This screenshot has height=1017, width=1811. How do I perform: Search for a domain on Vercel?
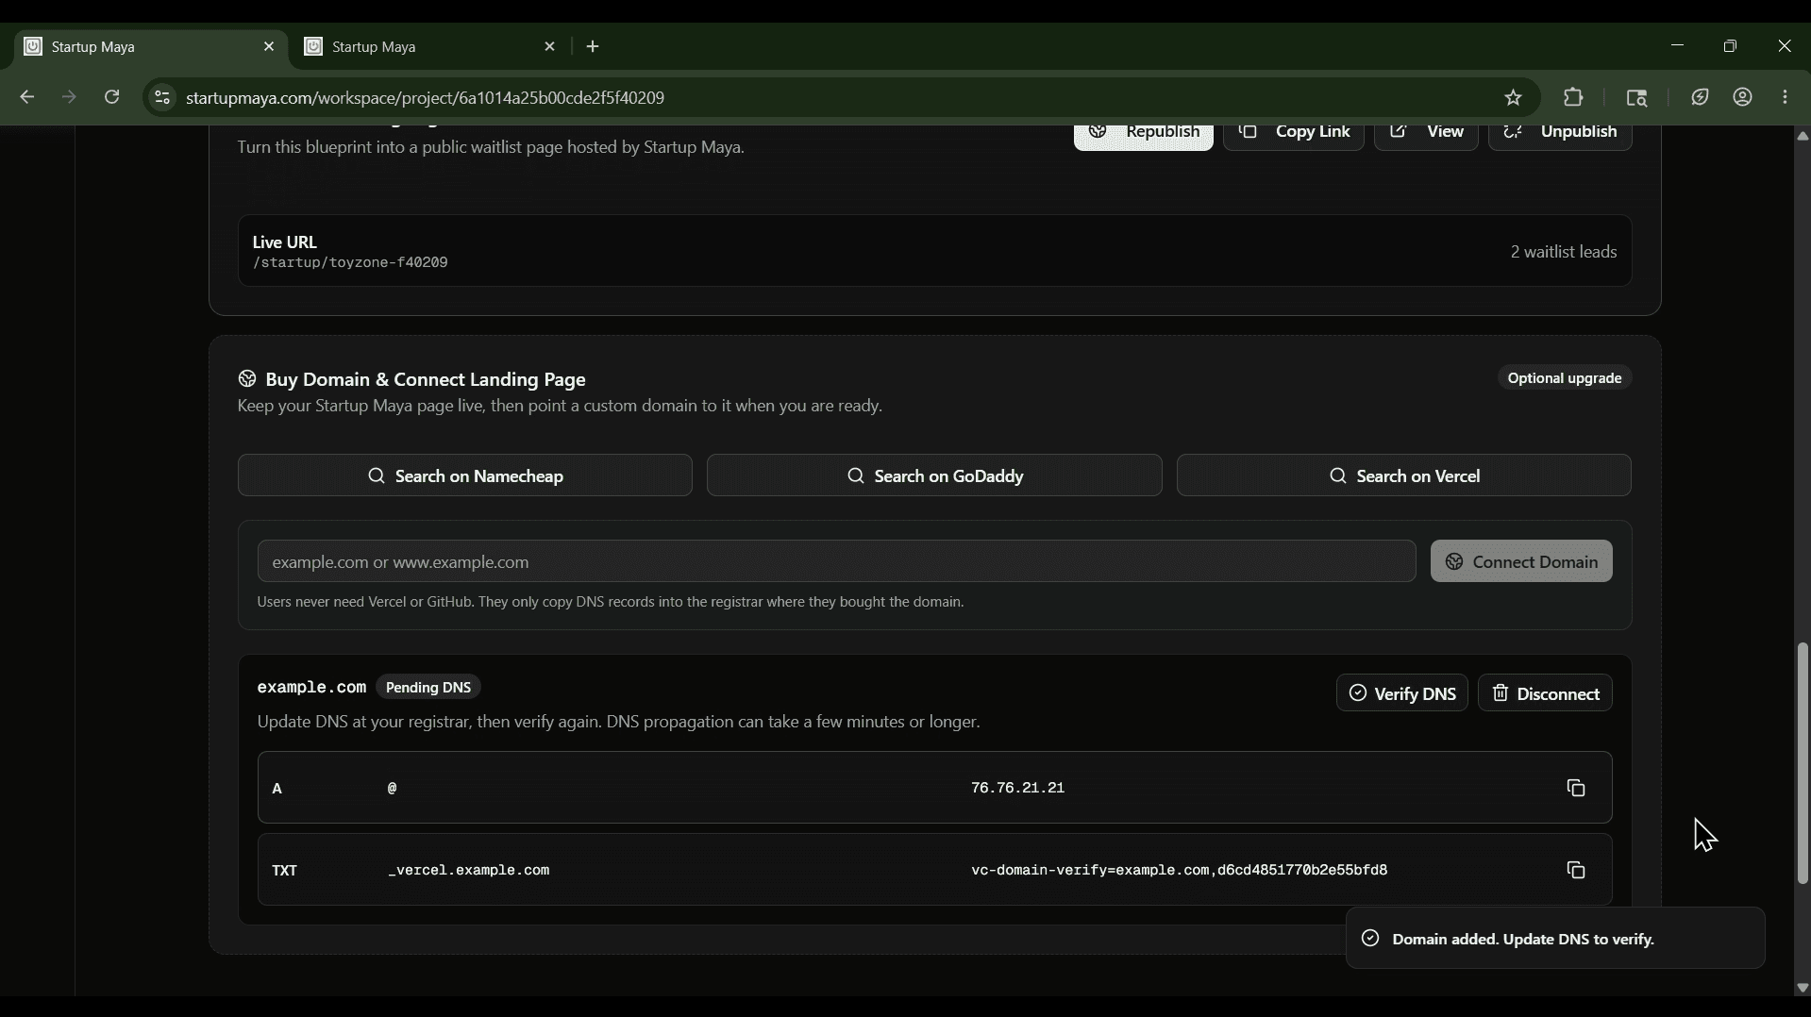point(1403,475)
